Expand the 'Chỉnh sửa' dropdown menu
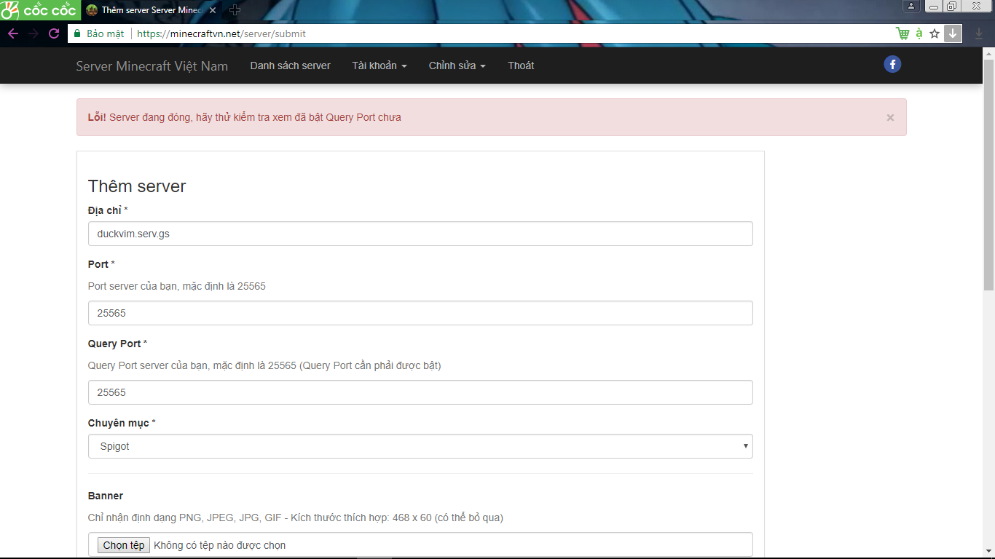 tap(457, 66)
